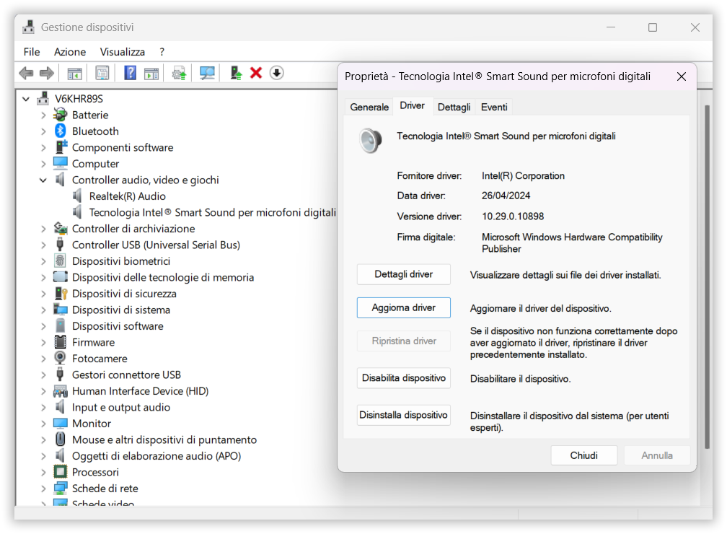Click the circled down-arrow toolbar icon

[x=277, y=73]
